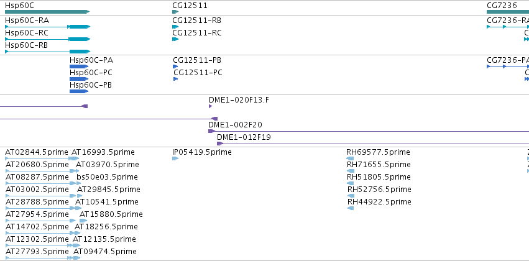Click the AT18256.5prime EST
The height and width of the screenshot is (261, 529).
[77, 234]
